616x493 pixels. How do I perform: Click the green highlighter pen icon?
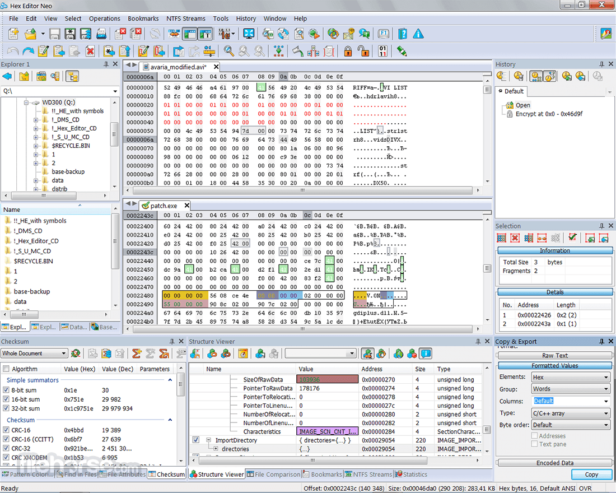(402, 51)
